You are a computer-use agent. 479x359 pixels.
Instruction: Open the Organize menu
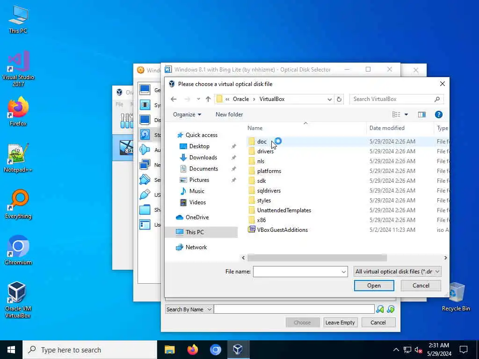[x=187, y=115]
